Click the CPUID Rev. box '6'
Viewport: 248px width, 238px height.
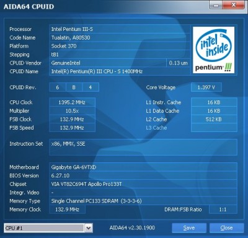tap(58, 87)
